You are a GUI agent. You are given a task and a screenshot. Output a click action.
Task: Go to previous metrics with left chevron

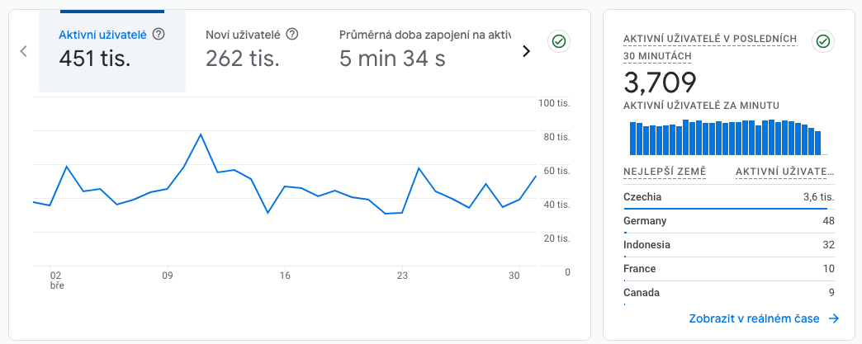pyautogui.click(x=23, y=51)
